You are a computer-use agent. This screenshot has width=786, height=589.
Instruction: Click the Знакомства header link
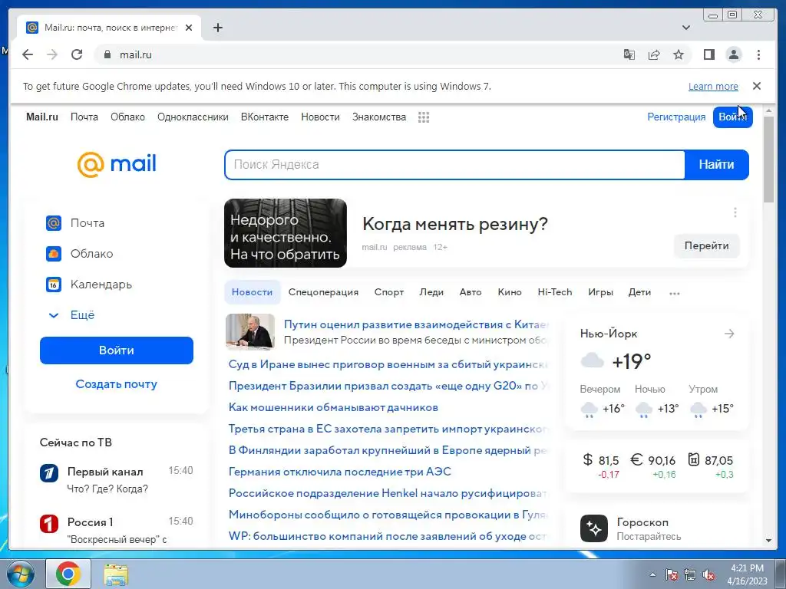point(379,117)
